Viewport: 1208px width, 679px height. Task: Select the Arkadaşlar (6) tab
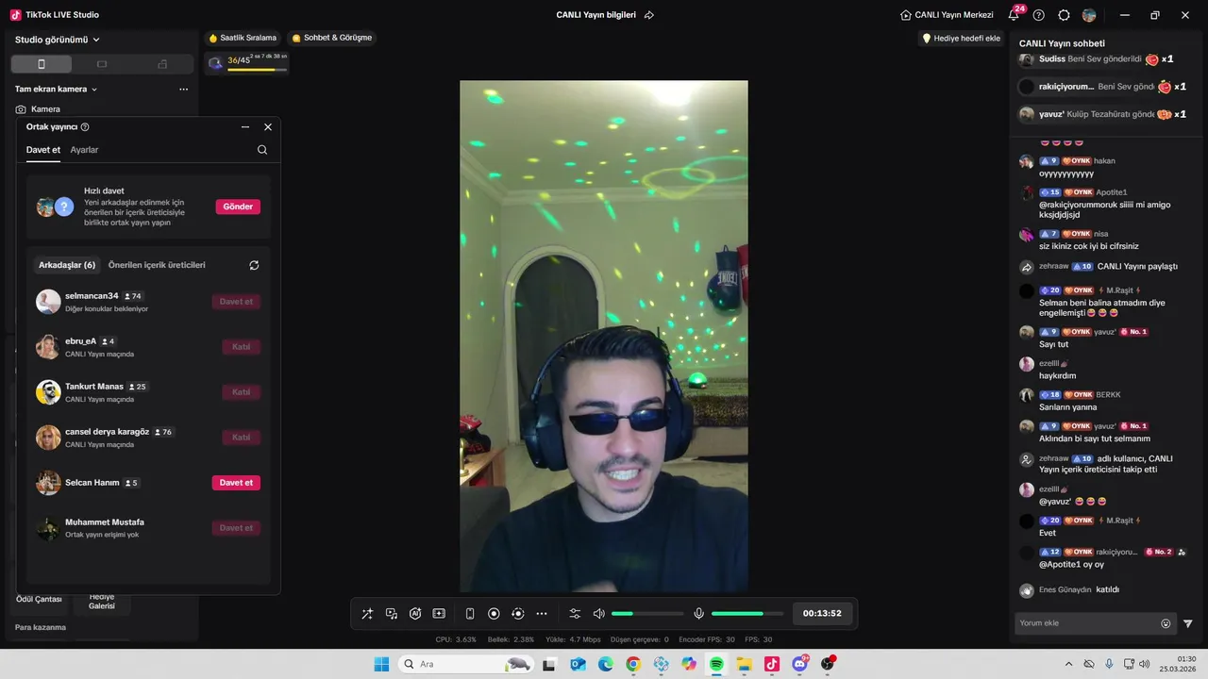click(x=67, y=265)
